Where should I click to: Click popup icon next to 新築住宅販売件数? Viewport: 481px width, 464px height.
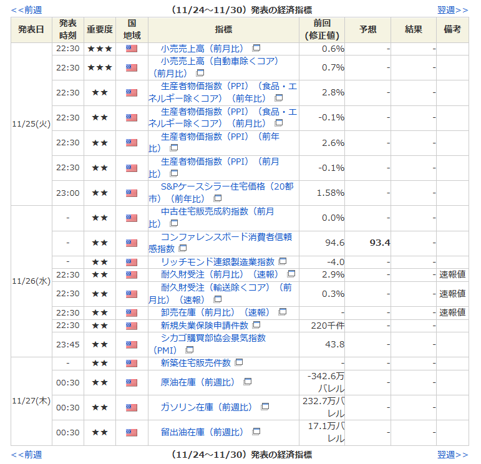239,362
